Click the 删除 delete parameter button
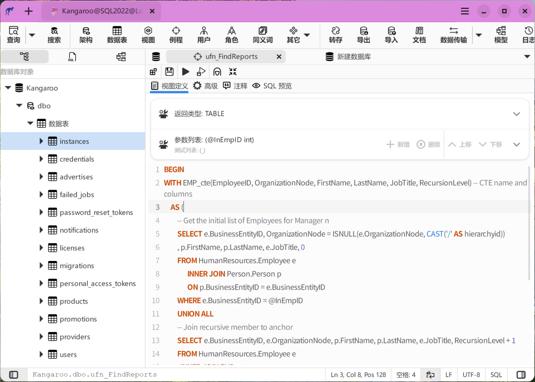 [x=428, y=144]
